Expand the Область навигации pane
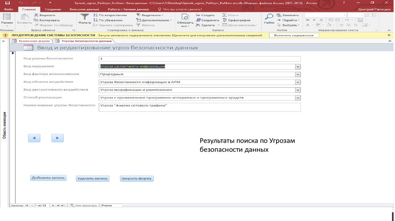Image resolution: width=395 pixels, height=221 pixels. [3, 41]
